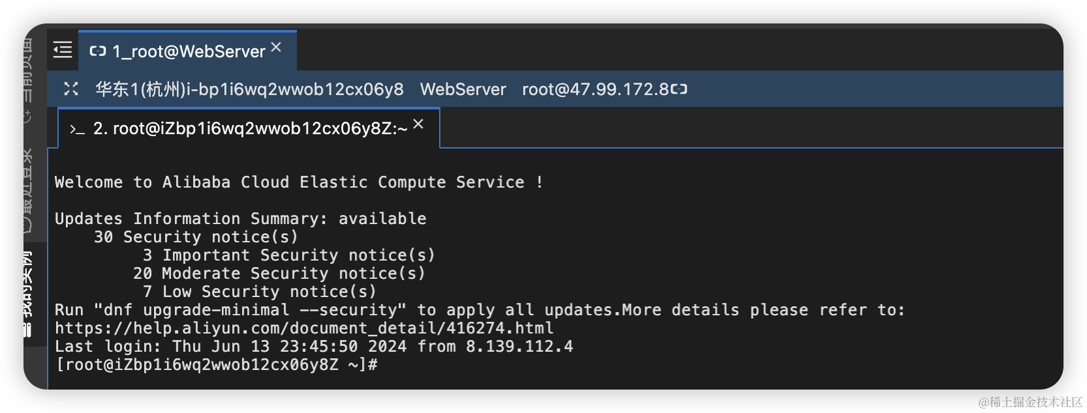Select the 2. root@iZbp1i6wq2wwob12cx06y8Z:~ terminal tab
The image size is (1087, 413).
[249, 128]
